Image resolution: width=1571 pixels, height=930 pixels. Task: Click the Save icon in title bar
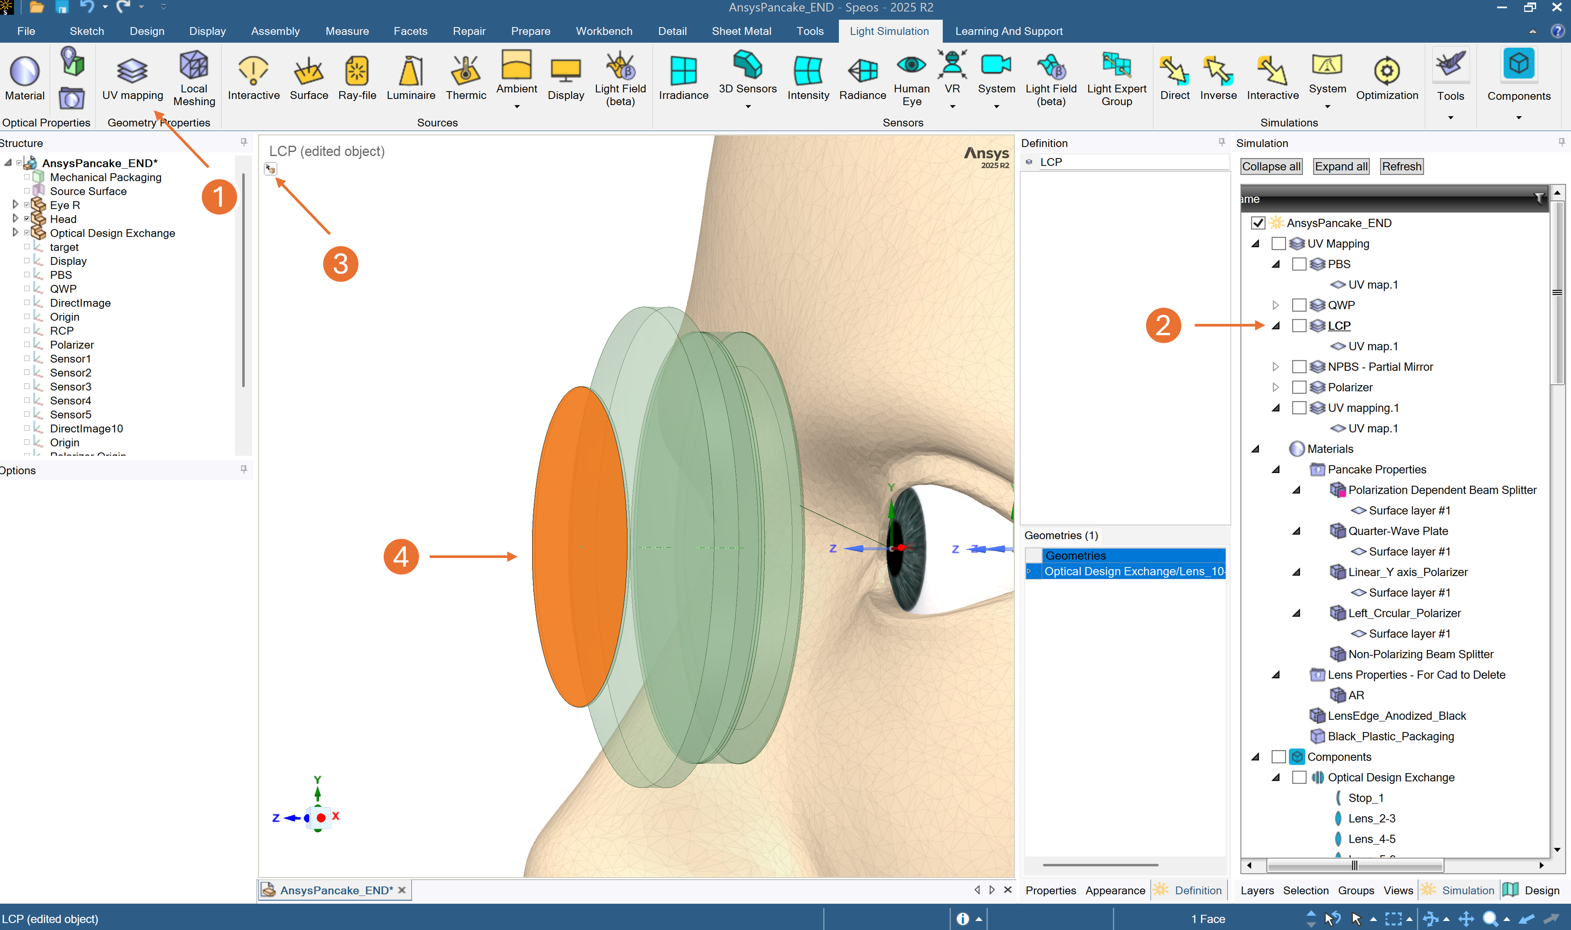tap(61, 7)
